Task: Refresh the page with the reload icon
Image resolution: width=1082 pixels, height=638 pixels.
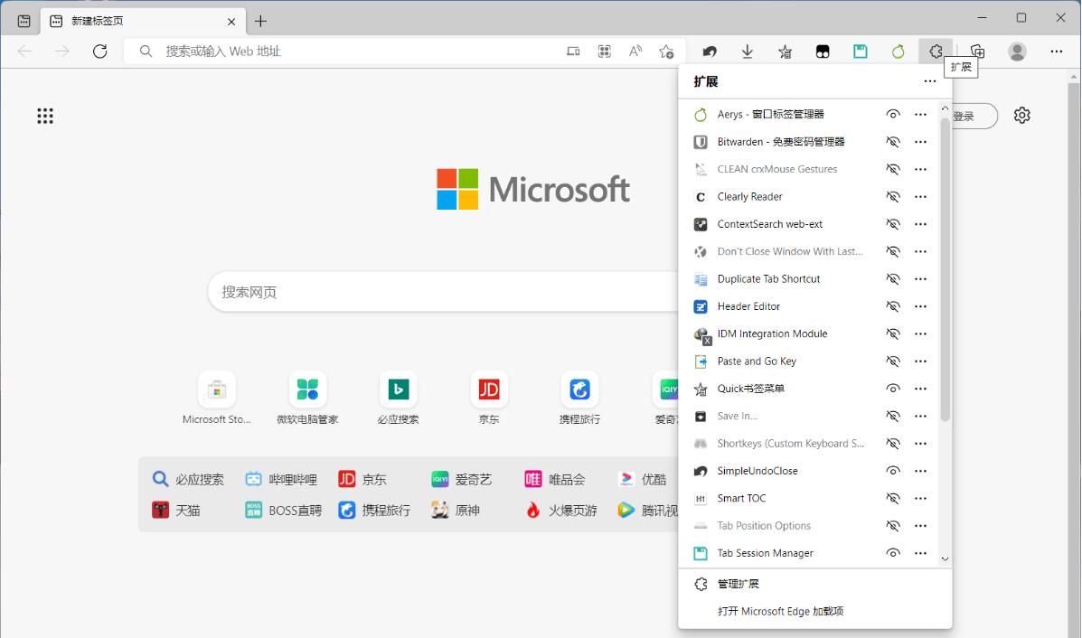Action: click(x=100, y=51)
